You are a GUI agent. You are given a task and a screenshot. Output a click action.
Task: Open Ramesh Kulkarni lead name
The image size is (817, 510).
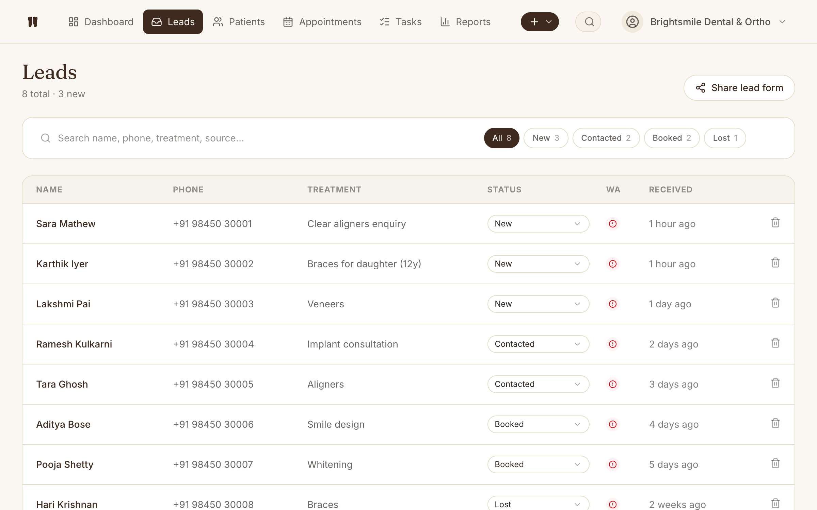(x=74, y=344)
